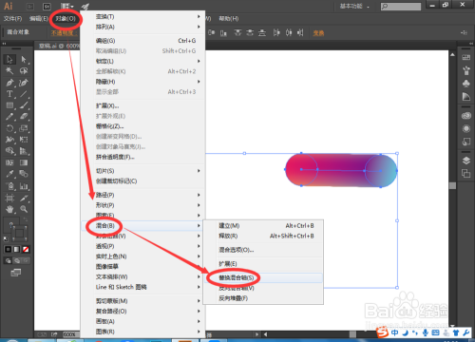The width and height of the screenshot is (475, 342).
Task: Open the Appearance panel sun icon
Action: click(466, 129)
